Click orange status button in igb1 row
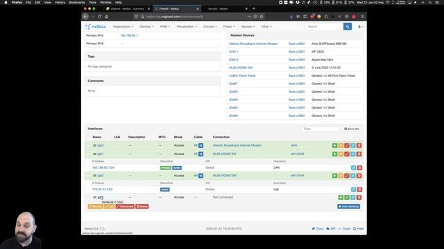Viewport: 444px width, 249px height. (341, 154)
